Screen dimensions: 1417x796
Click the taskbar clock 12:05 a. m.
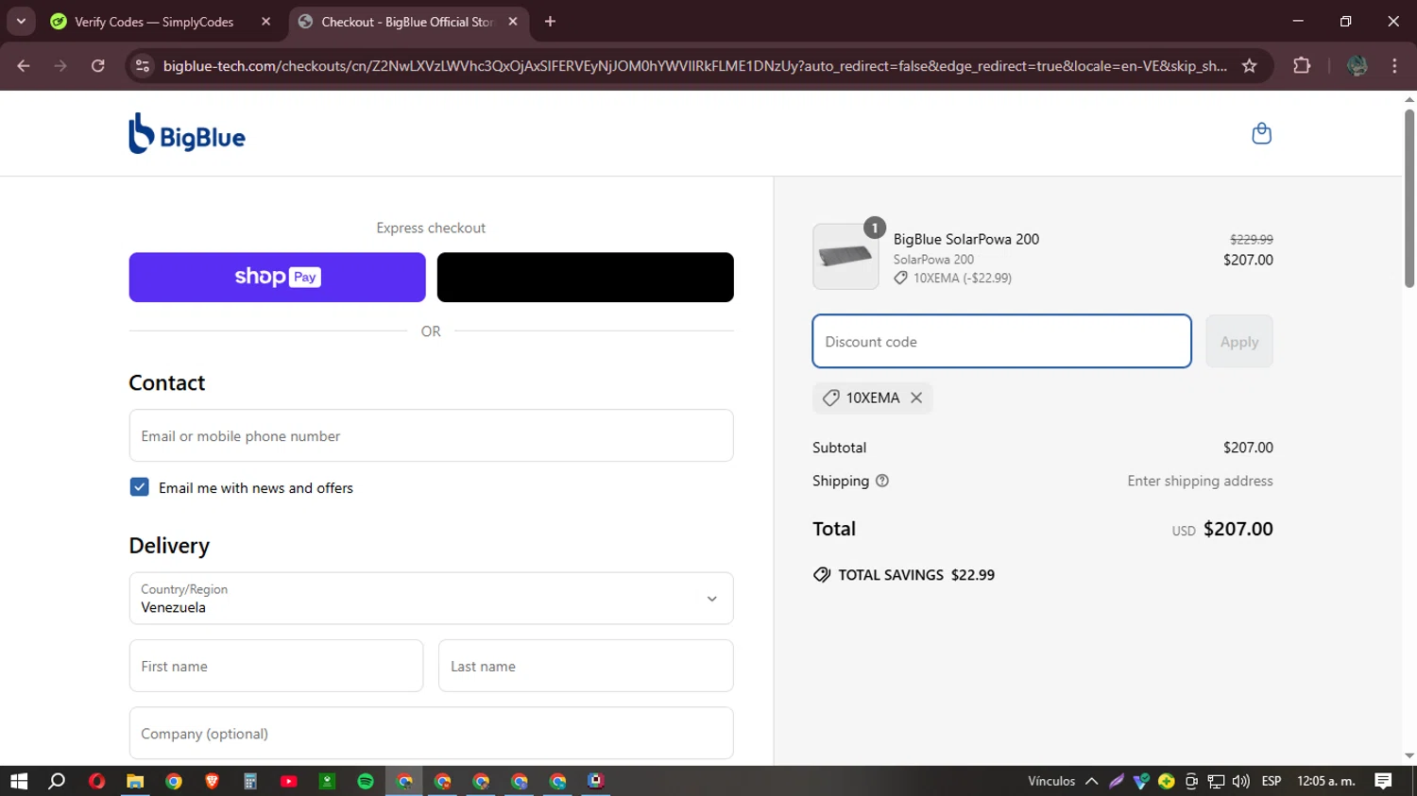click(1325, 781)
